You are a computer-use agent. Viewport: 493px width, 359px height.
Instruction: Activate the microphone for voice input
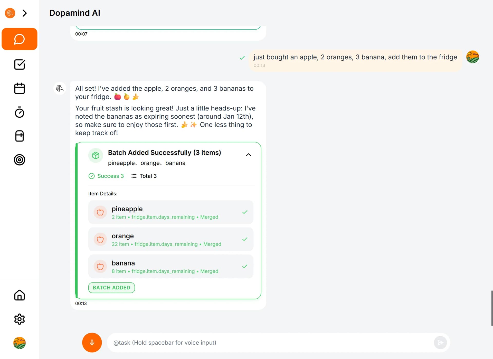click(x=92, y=342)
